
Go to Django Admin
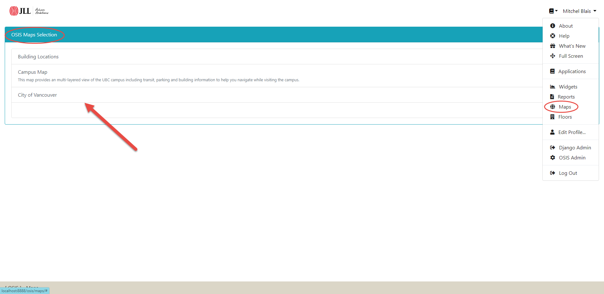[x=575, y=147]
